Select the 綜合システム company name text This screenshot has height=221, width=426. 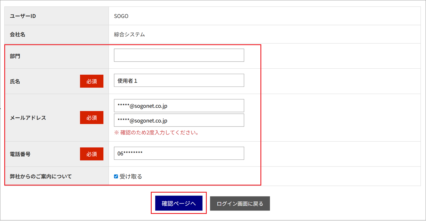[130, 35]
